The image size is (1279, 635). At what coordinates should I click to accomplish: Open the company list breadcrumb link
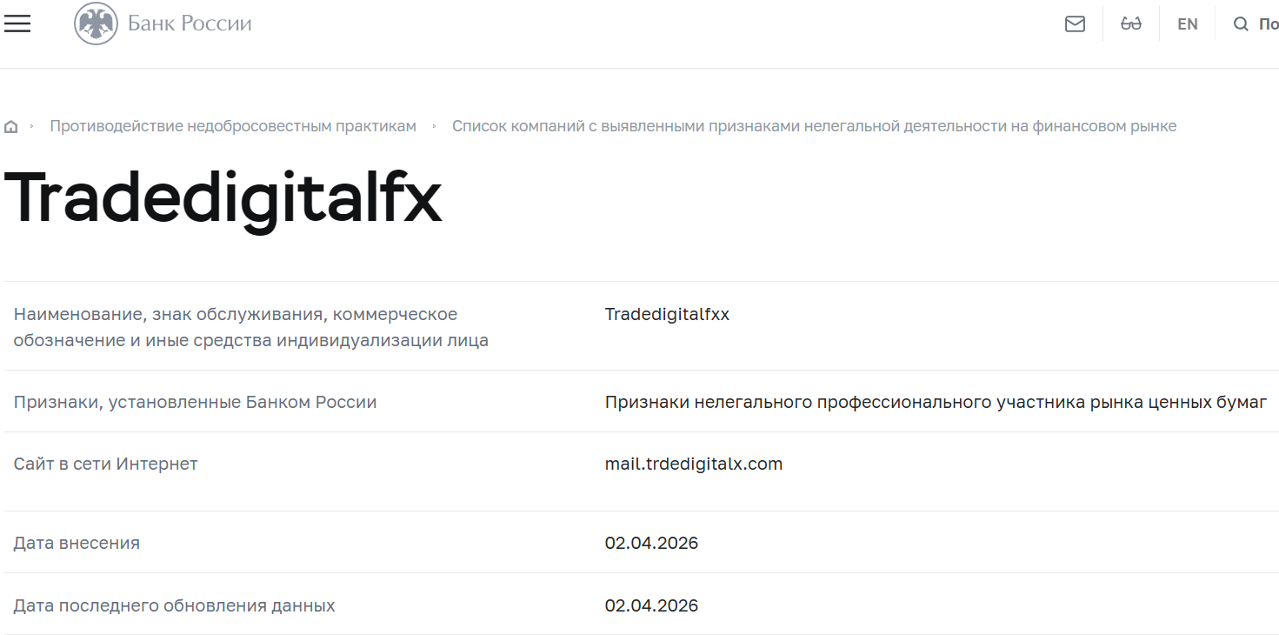[x=814, y=125]
